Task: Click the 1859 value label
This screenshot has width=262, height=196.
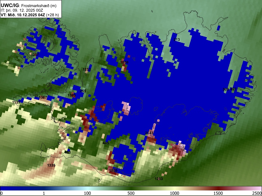Action: tap(124, 62)
